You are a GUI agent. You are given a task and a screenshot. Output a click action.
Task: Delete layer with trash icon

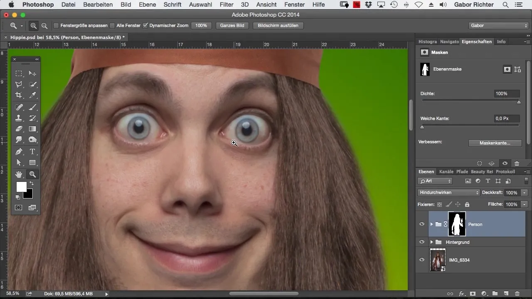[517, 294]
